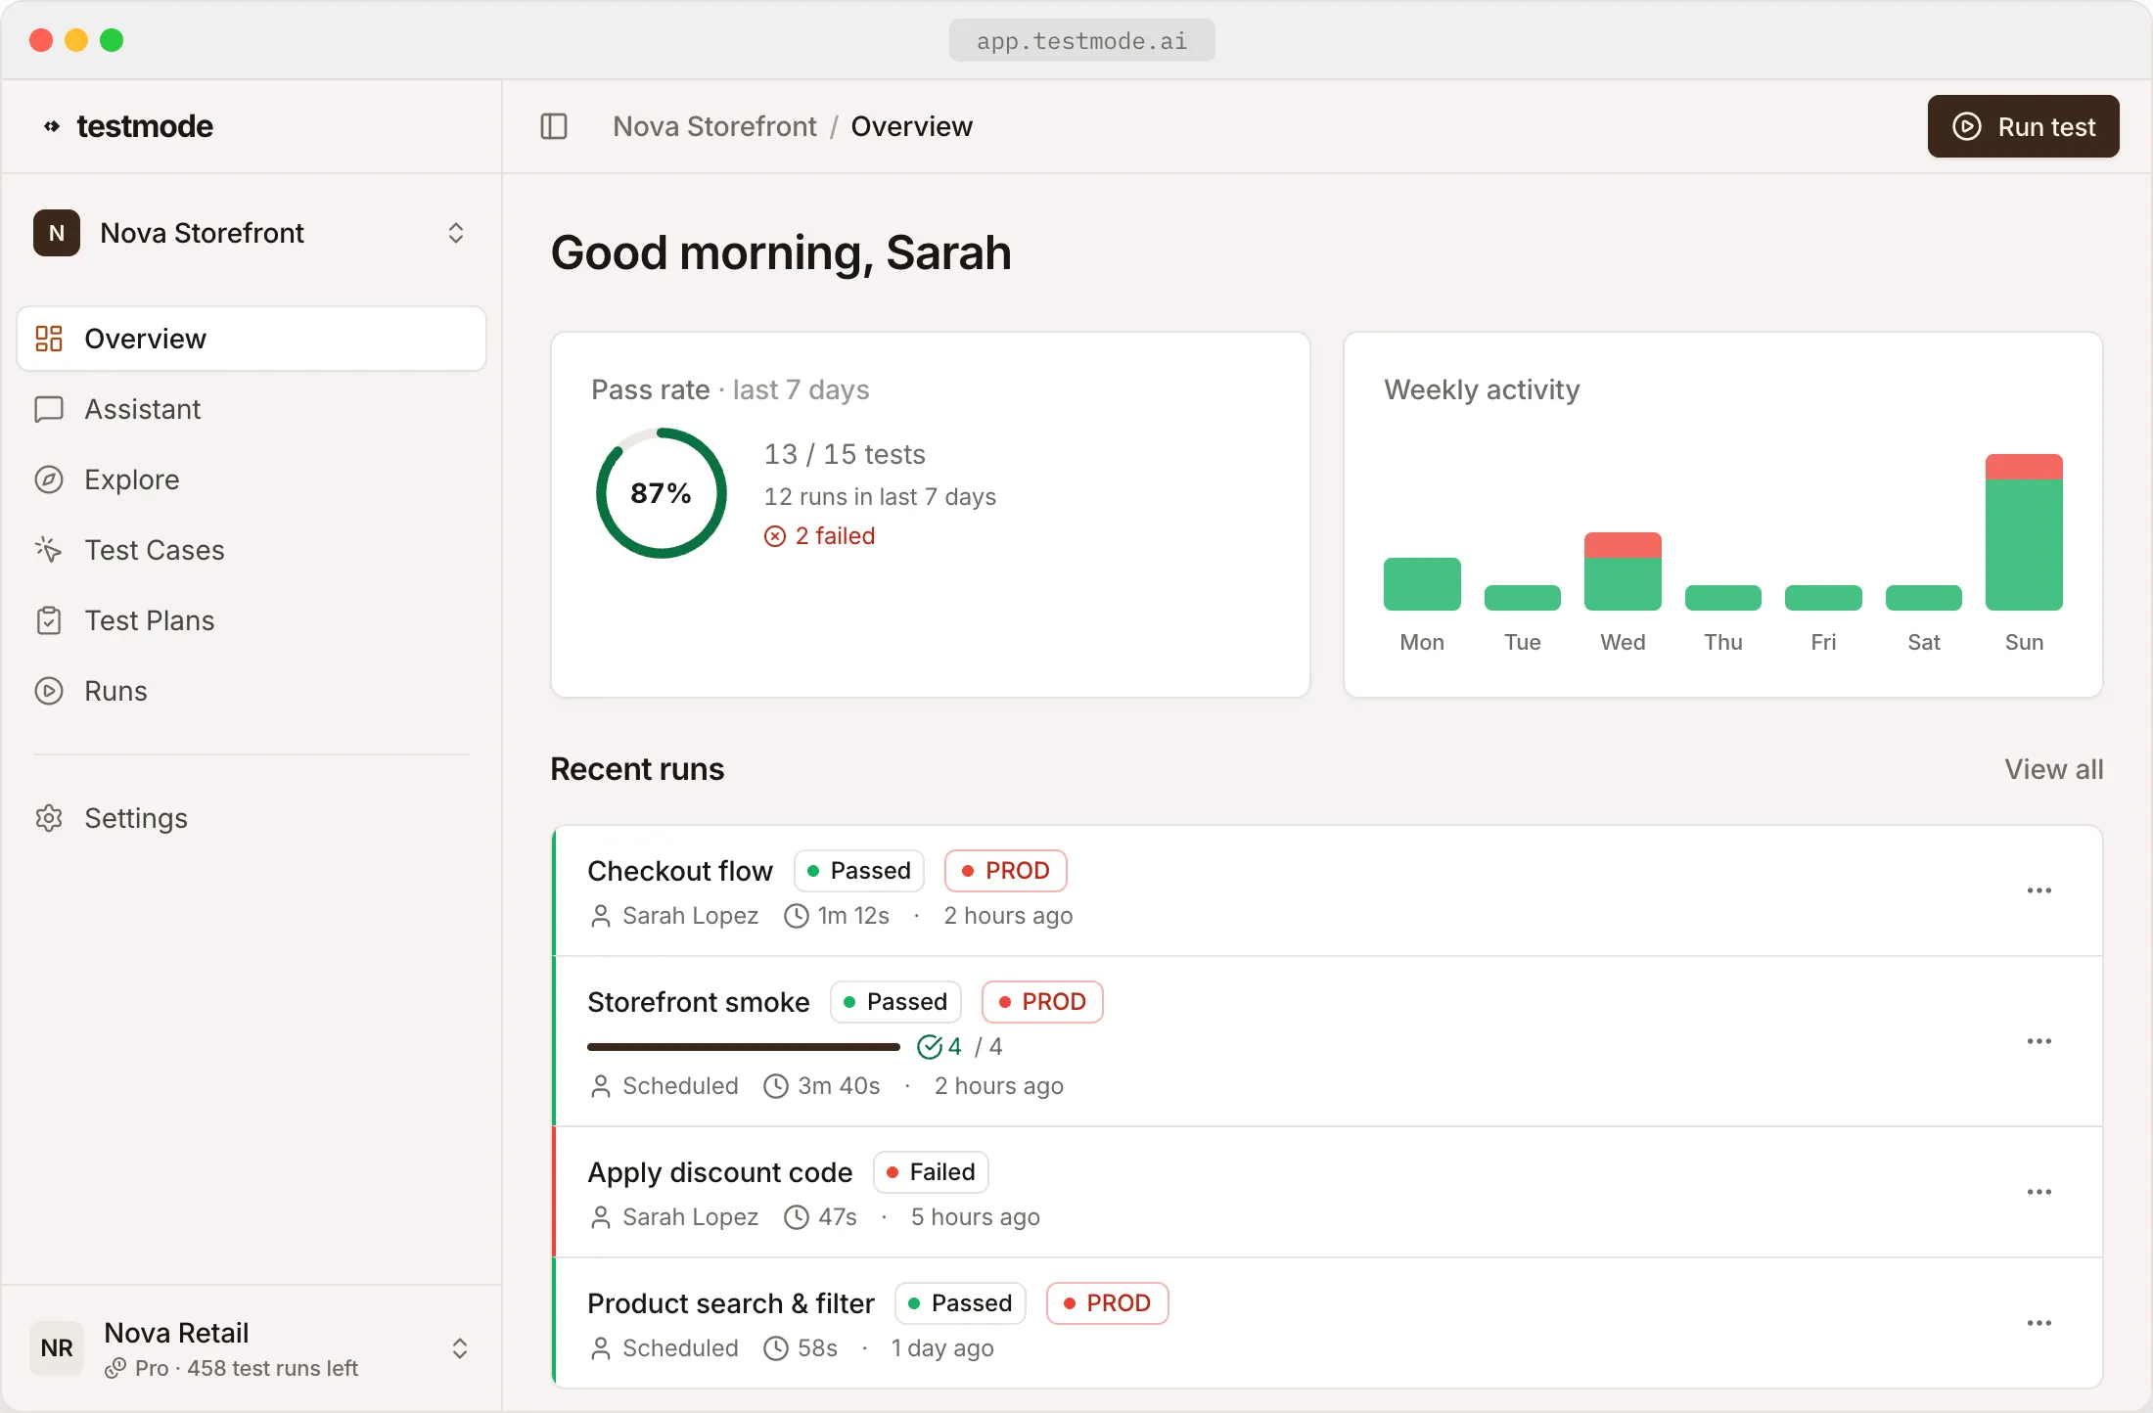Screen dimensions: 2153x1413
Task: Click the Sunday activity bar
Action: click(x=2024, y=532)
